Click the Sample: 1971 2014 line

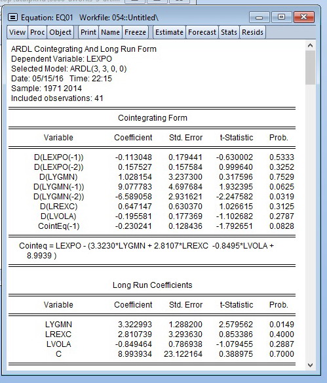point(47,88)
